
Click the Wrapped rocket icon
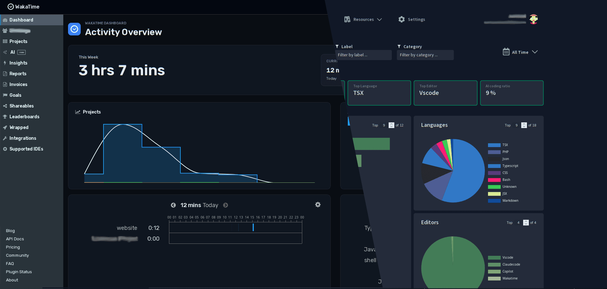(x=5, y=127)
